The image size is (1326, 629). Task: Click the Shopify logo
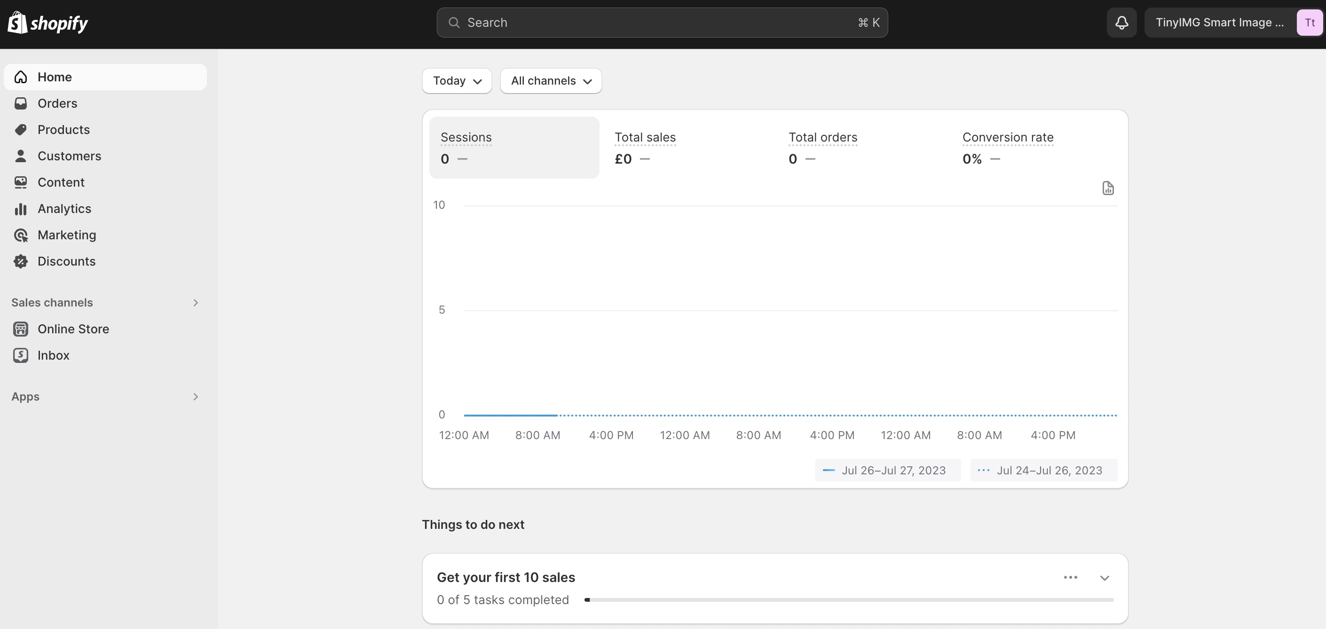(x=48, y=23)
